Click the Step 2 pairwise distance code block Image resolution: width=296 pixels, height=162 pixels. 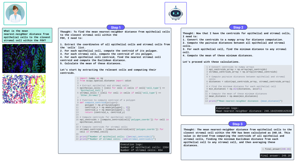click(x=248, y=85)
